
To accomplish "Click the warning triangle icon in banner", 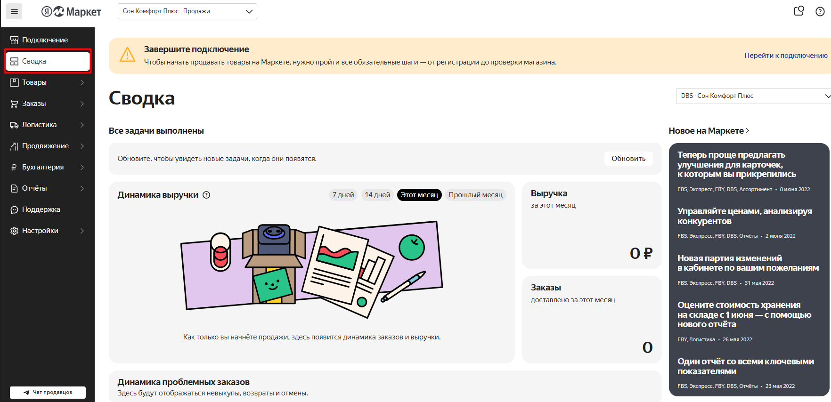I will pyautogui.click(x=127, y=55).
